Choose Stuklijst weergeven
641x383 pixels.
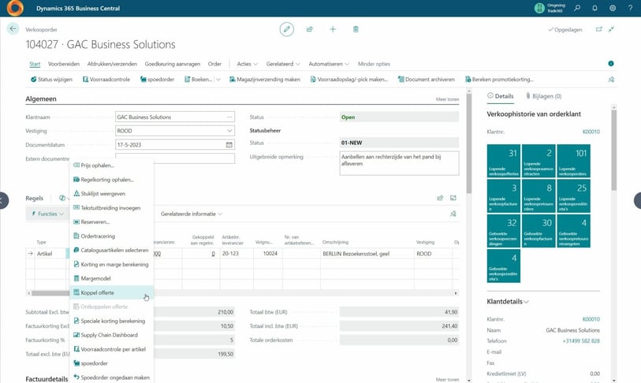[112, 194]
